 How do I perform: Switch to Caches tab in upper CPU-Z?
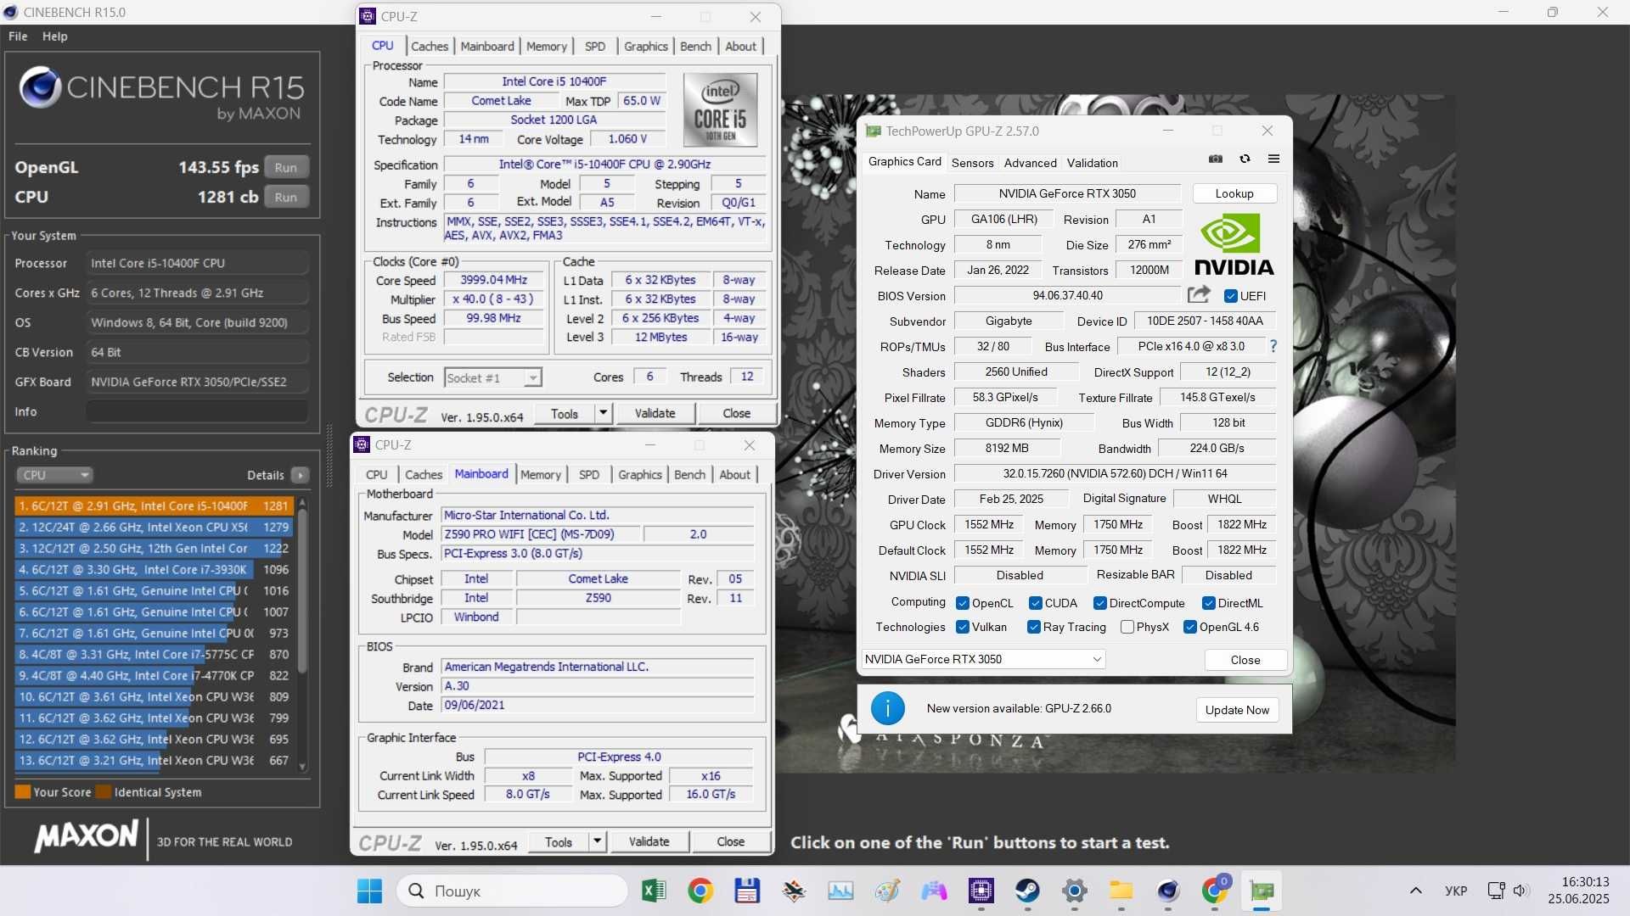430,46
